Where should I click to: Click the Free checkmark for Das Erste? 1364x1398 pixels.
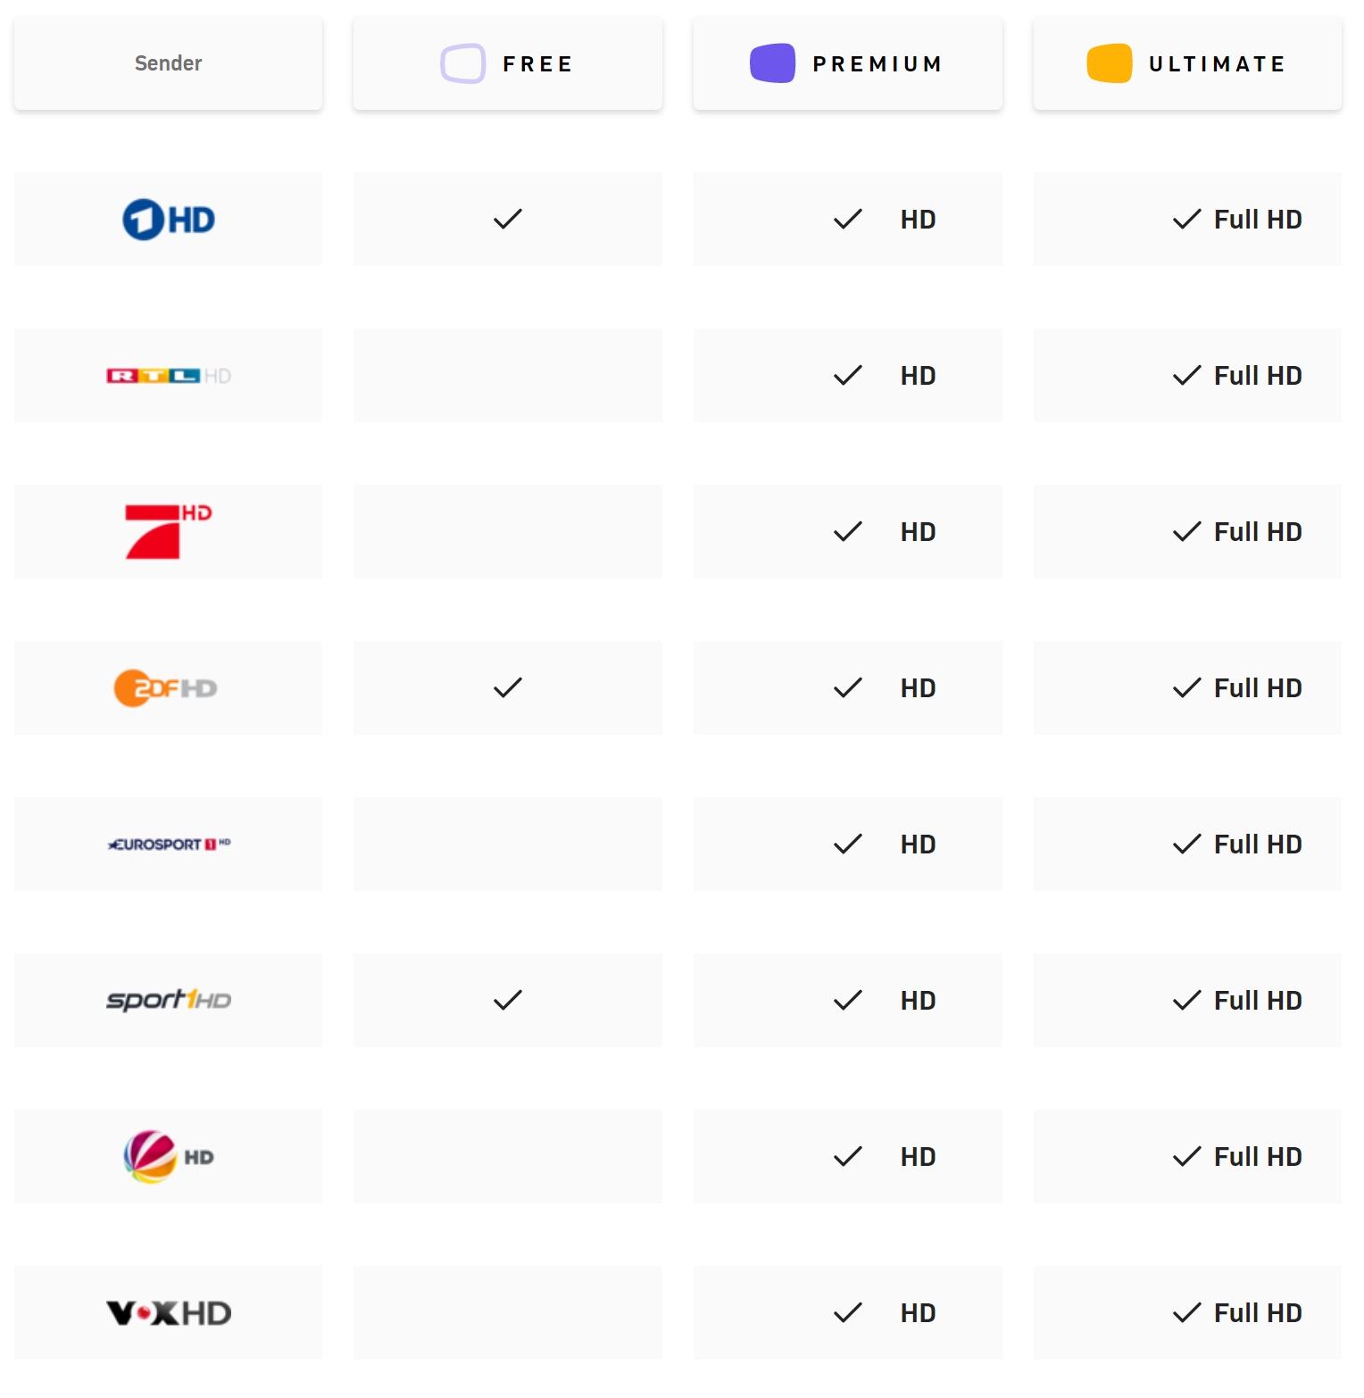(x=508, y=220)
